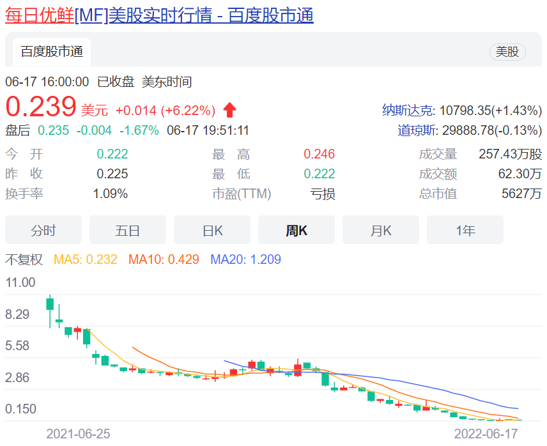Click the 今开 value 0.222
This screenshot has height=446, width=547.
(x=112, y=154)
